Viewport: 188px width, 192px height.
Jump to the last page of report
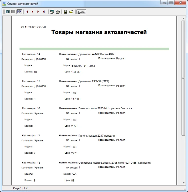44,12
